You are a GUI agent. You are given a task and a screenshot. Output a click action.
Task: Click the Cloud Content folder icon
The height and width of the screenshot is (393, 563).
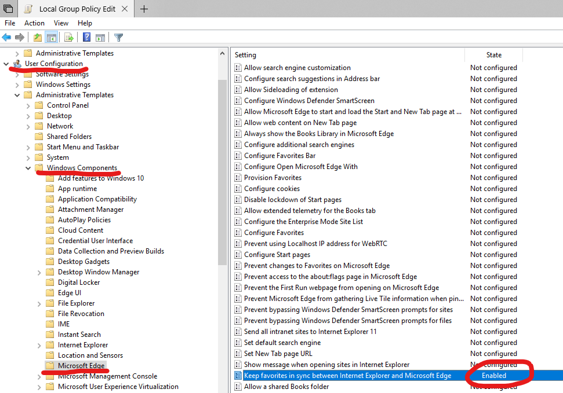(x=50, y=230)
